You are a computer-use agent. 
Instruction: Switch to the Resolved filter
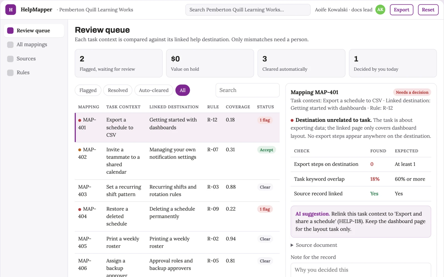point(118,90)
